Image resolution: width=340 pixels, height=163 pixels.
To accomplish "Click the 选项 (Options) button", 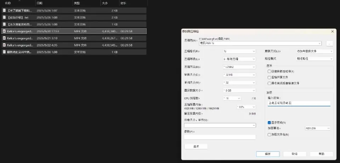I will pyautogui.click(x=196, y=146).
